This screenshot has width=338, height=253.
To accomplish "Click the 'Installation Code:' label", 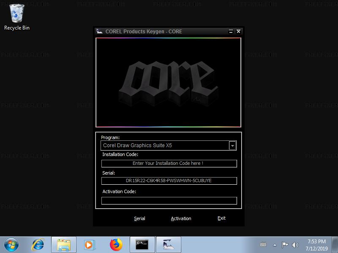I will 120,154.
